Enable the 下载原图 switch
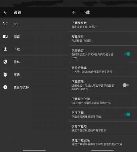This screenshot has width=137, height=152. pyautogui.click(x=126, y=85)
